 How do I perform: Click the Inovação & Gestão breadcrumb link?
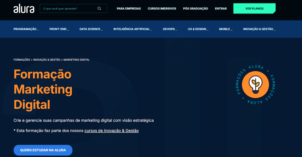coord(47,60)
